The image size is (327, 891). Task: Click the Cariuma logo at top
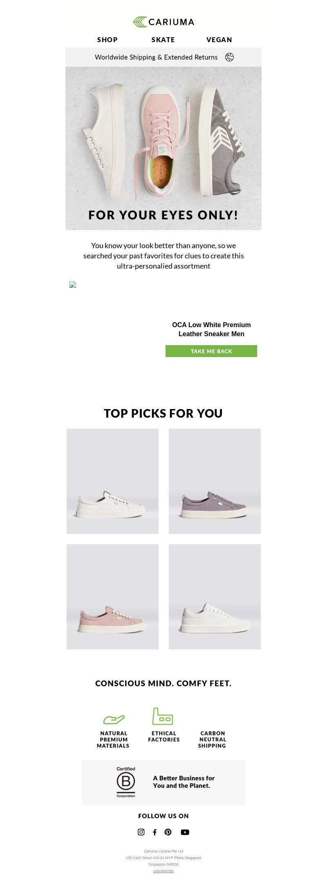163,22
